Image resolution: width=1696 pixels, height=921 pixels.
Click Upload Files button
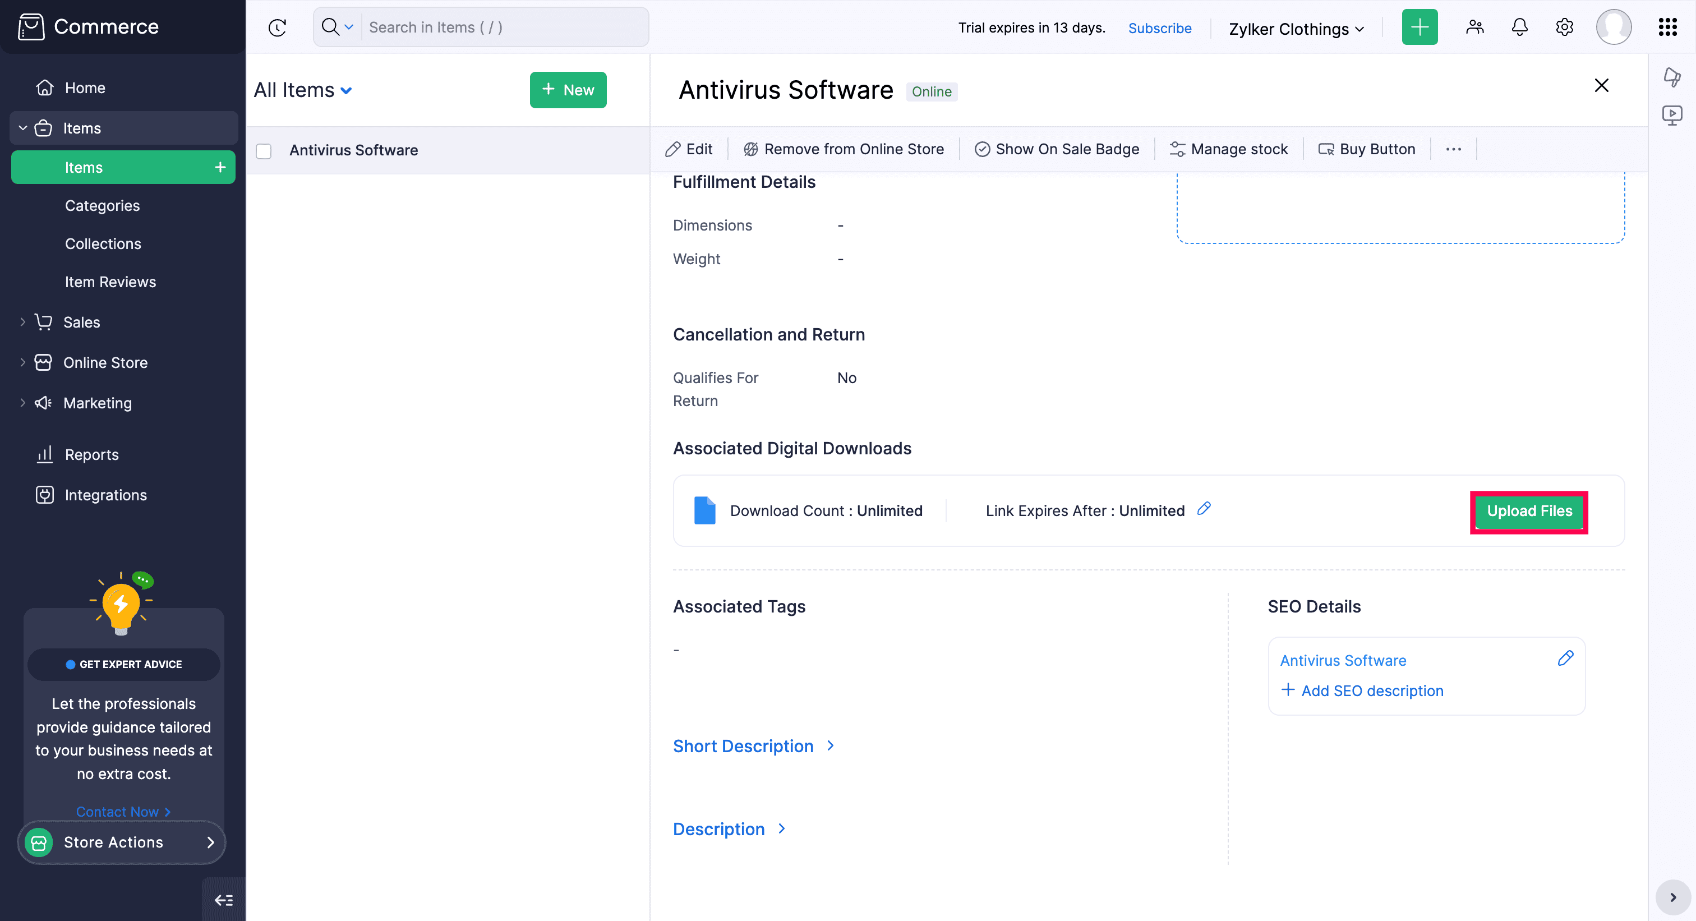coord(1529,511)
